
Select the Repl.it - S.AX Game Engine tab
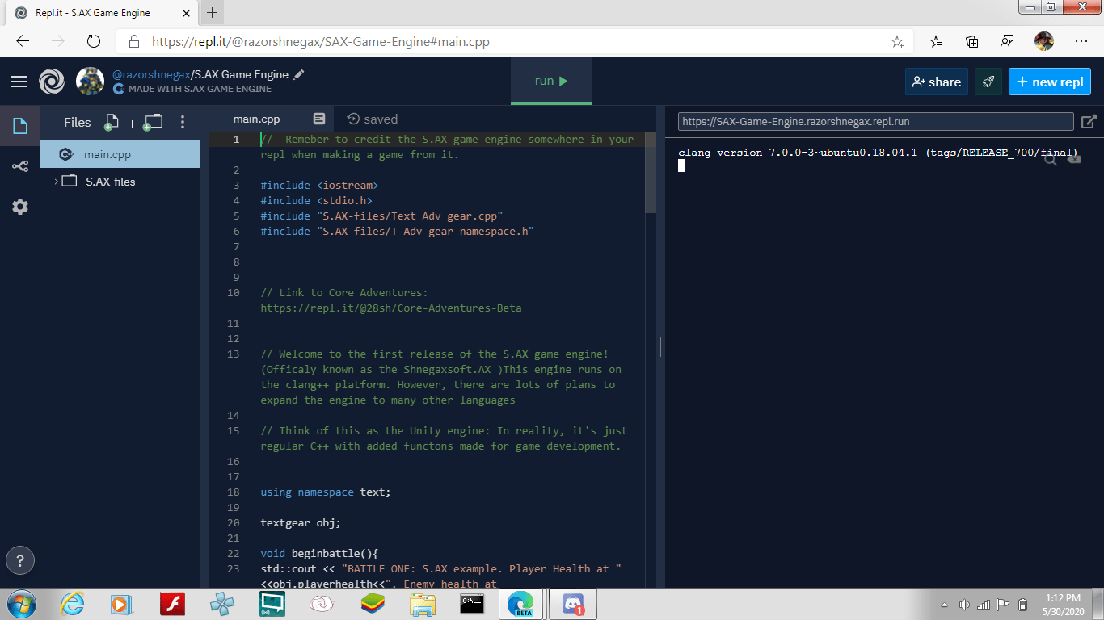[x=101, y=13]
